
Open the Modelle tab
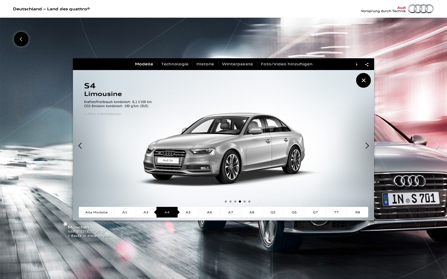click(144, 64)
